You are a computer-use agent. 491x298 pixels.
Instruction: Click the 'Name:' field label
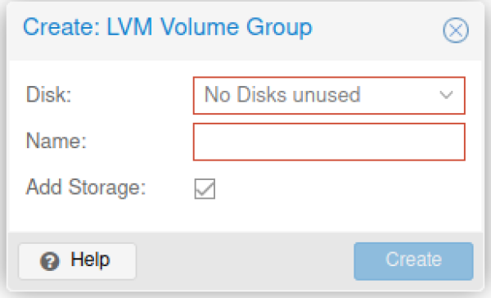click(x=56, y=141)
